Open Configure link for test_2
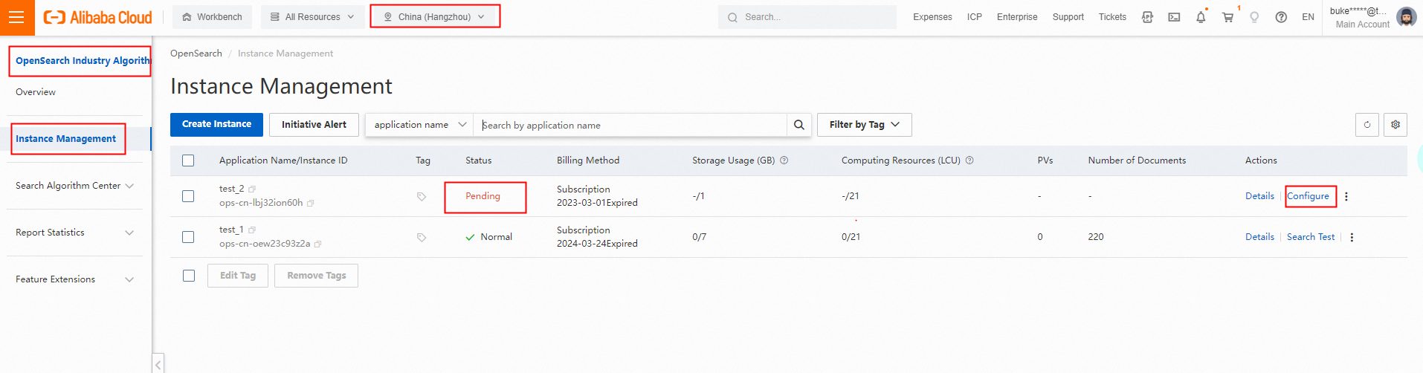 [1308, 196]
